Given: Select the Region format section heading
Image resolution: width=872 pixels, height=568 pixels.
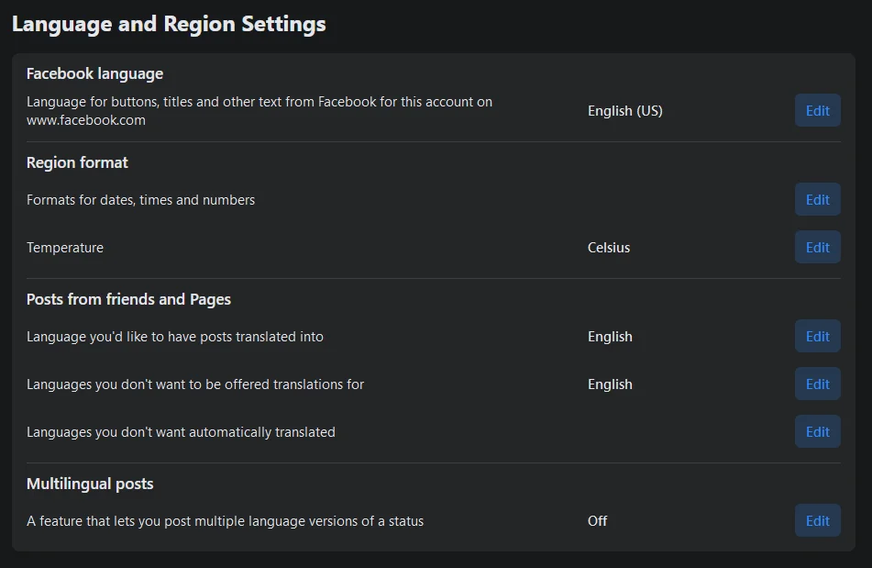Looking at the screenshot, I should coord(77,162).
